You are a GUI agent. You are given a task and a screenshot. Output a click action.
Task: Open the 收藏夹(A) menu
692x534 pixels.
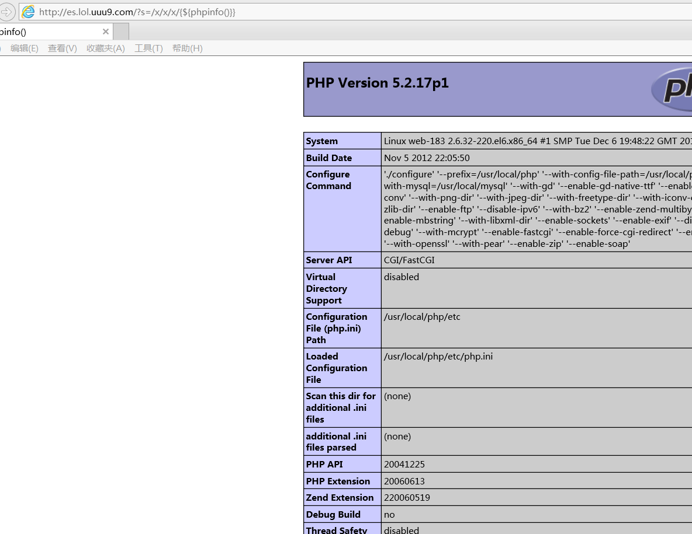pyautogui.click(x=105, y=48)
